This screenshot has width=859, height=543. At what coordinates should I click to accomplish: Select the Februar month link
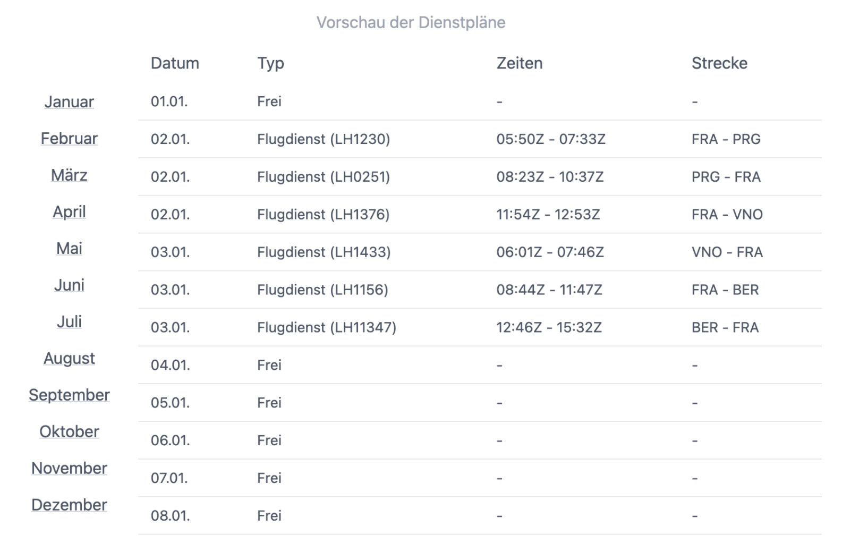[x=69, y=138]
